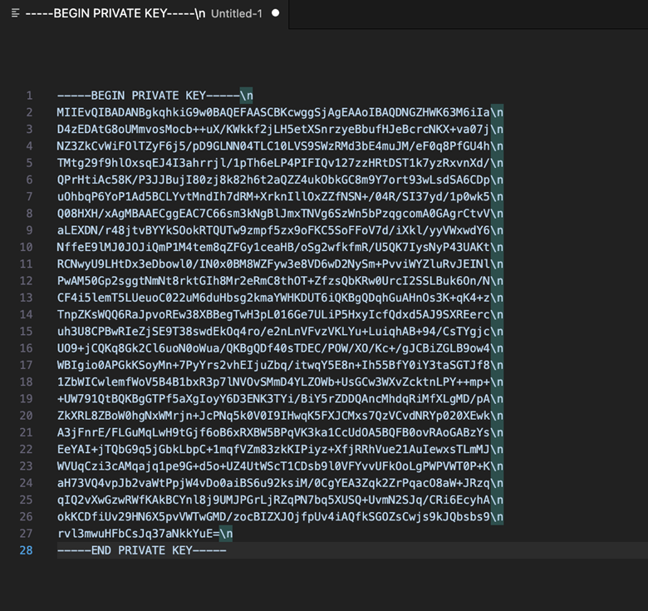Click the line starting with 'TnpZKsWQQ6RaJpvoREw38XBBegTwH3pL016Ge7ULiP5HxyIcfQdxd5AJ9SXREerc'
This screenshot has width=648, height=611.
click(280, 314)
